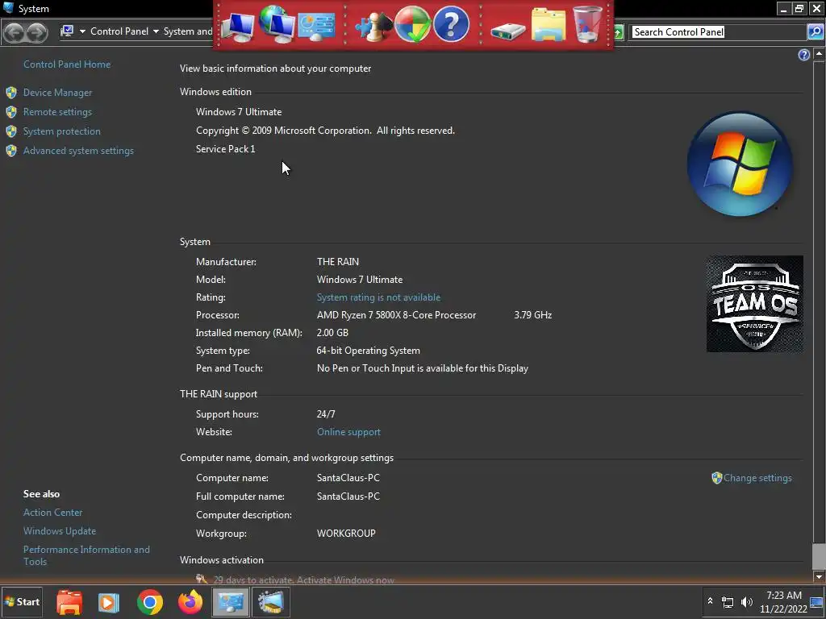Open the Start menu
Screen dimensions: 826x619
[22, 601]
